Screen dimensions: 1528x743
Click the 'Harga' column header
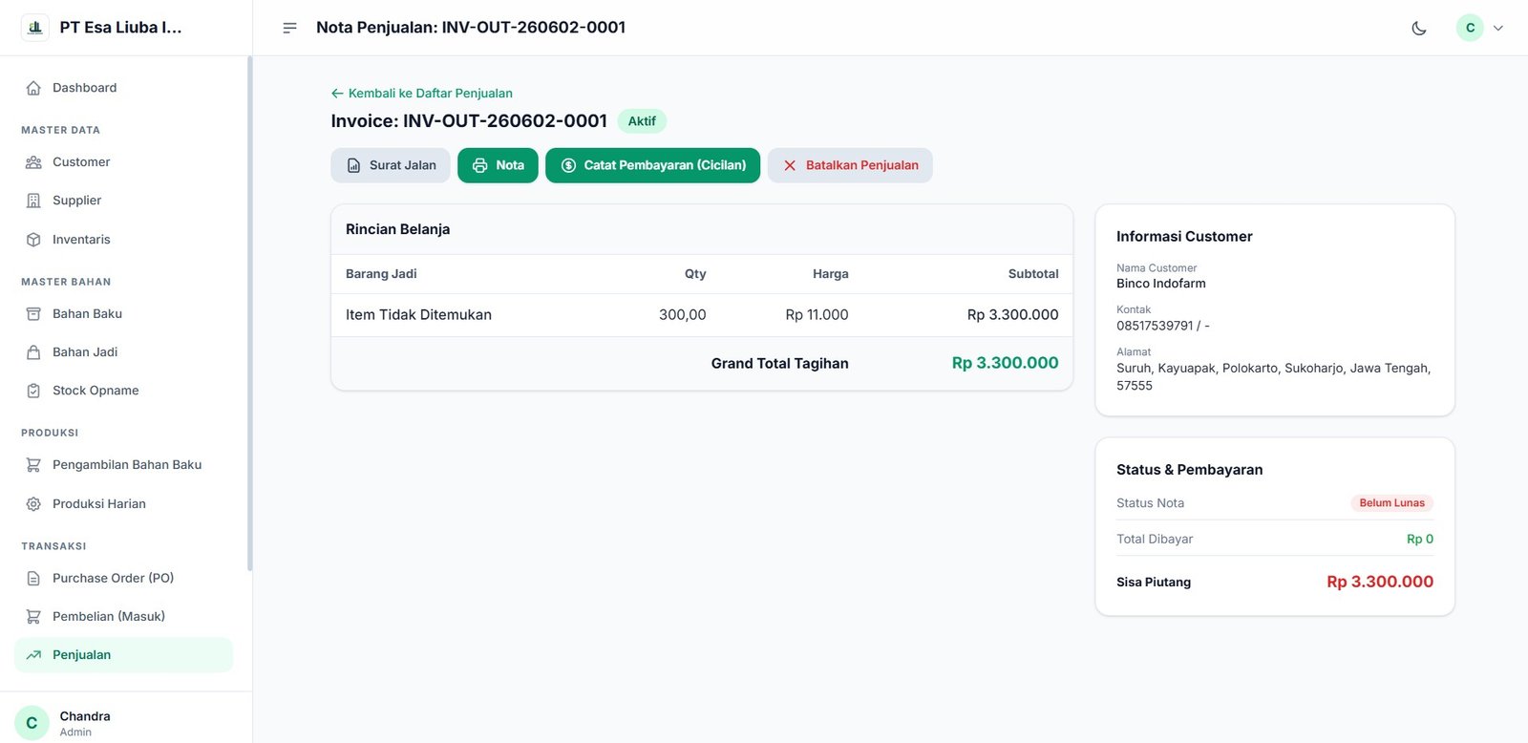click(831, 274)
